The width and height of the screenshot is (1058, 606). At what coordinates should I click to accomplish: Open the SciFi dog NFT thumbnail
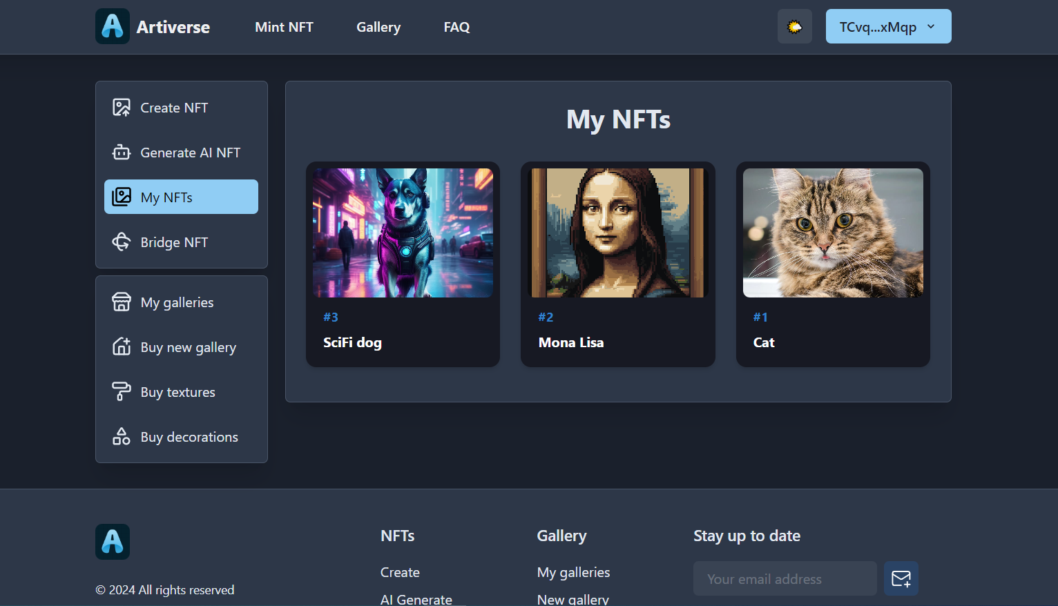403,233
